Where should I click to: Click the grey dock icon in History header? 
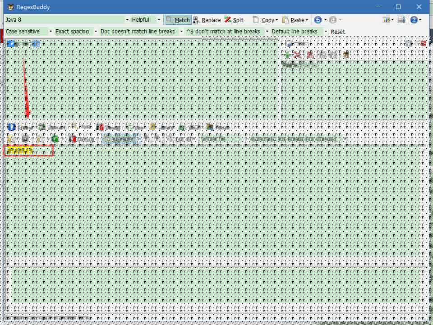pyautogui.click(x=409, y=43)
